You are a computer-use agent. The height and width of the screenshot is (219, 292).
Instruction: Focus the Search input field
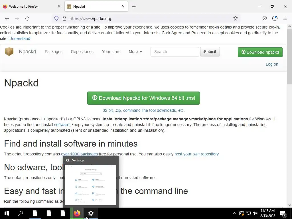[175, 52]
